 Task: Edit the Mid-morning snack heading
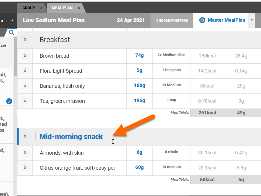(x=71, y=137)
